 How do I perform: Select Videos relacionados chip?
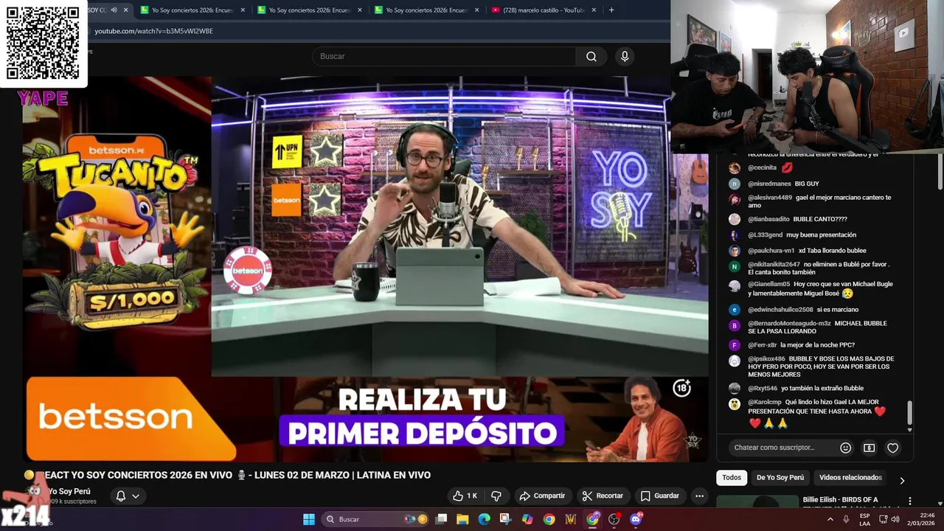pyautogui.click(x=850, y=477)
